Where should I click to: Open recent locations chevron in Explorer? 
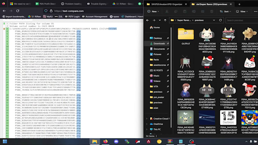pos(160,20)
